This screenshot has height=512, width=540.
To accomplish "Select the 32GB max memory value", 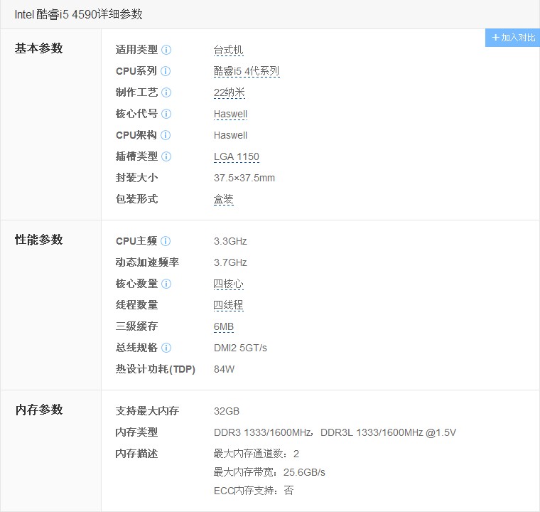I will coord(226,411).
